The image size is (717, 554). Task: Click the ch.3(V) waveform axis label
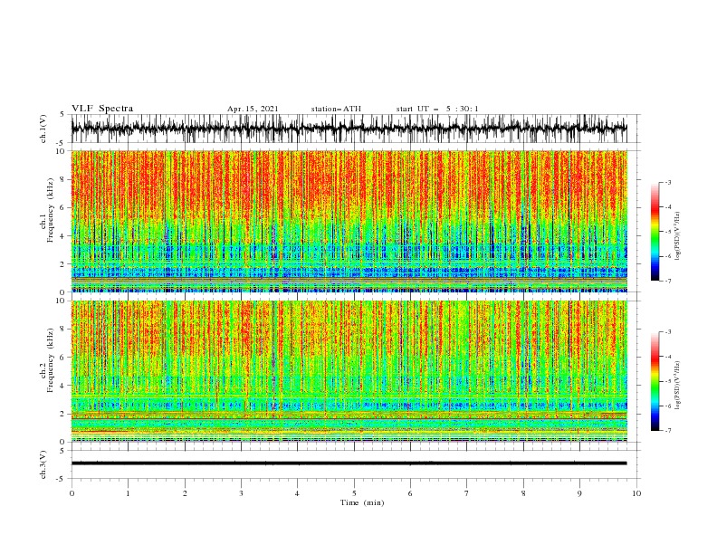click(43, 464)
